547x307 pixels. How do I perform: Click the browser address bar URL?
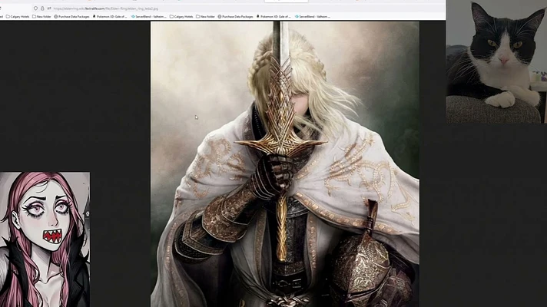point(106,8)
